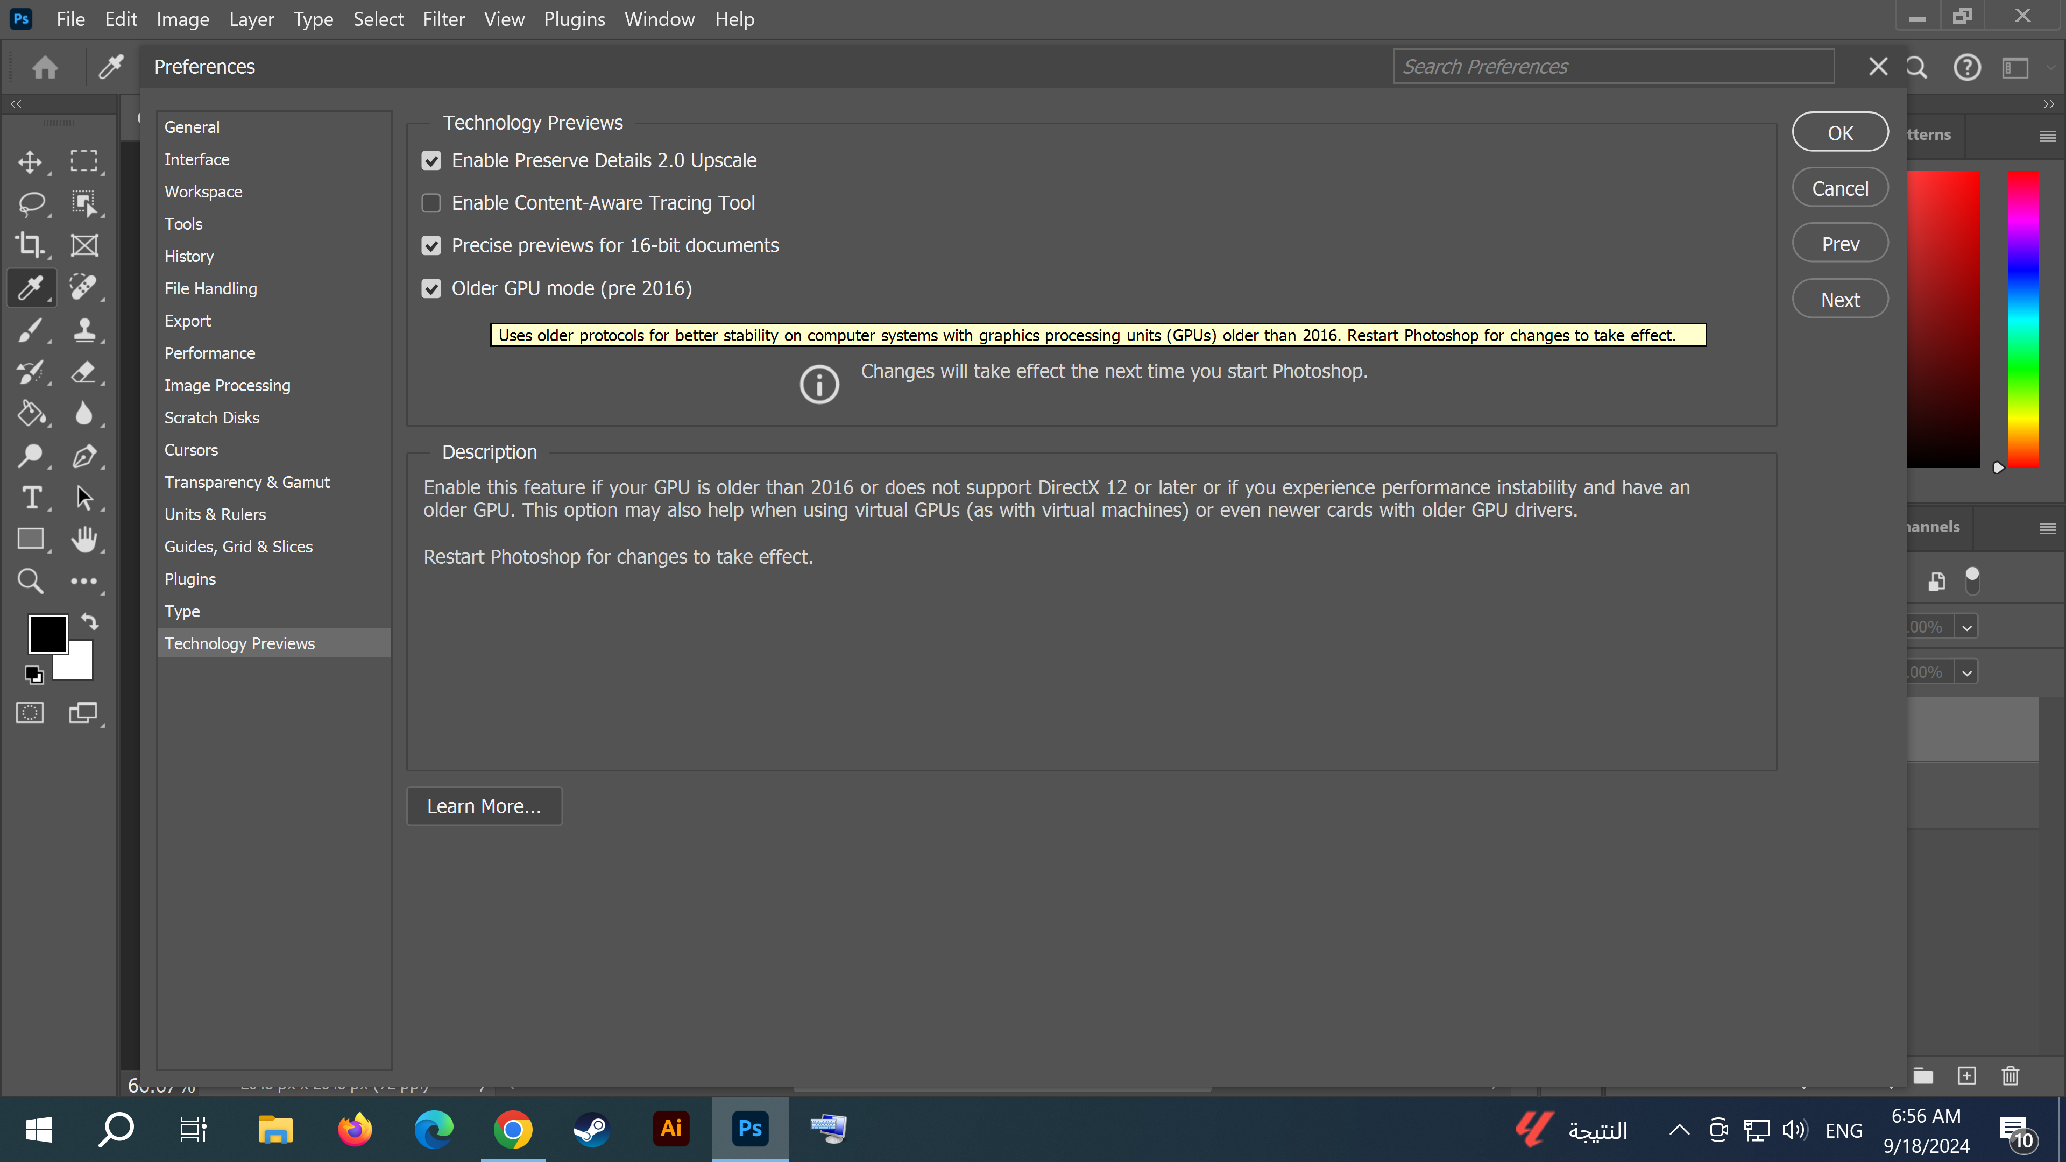Select Performance in the Preferences sidebar
2066x1162 pixels.
pos(209,353)
